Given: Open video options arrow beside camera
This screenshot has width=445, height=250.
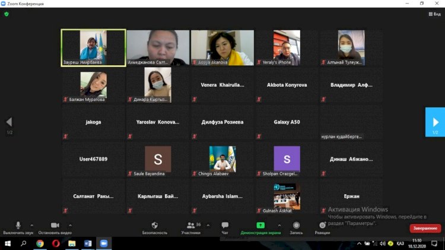Looking at the screenshot, I should coord(70,225).
